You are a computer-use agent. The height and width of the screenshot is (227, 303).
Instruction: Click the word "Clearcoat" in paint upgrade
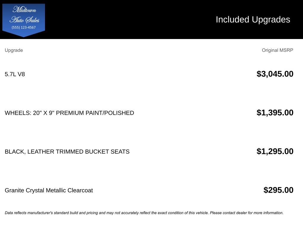(80, 190)
